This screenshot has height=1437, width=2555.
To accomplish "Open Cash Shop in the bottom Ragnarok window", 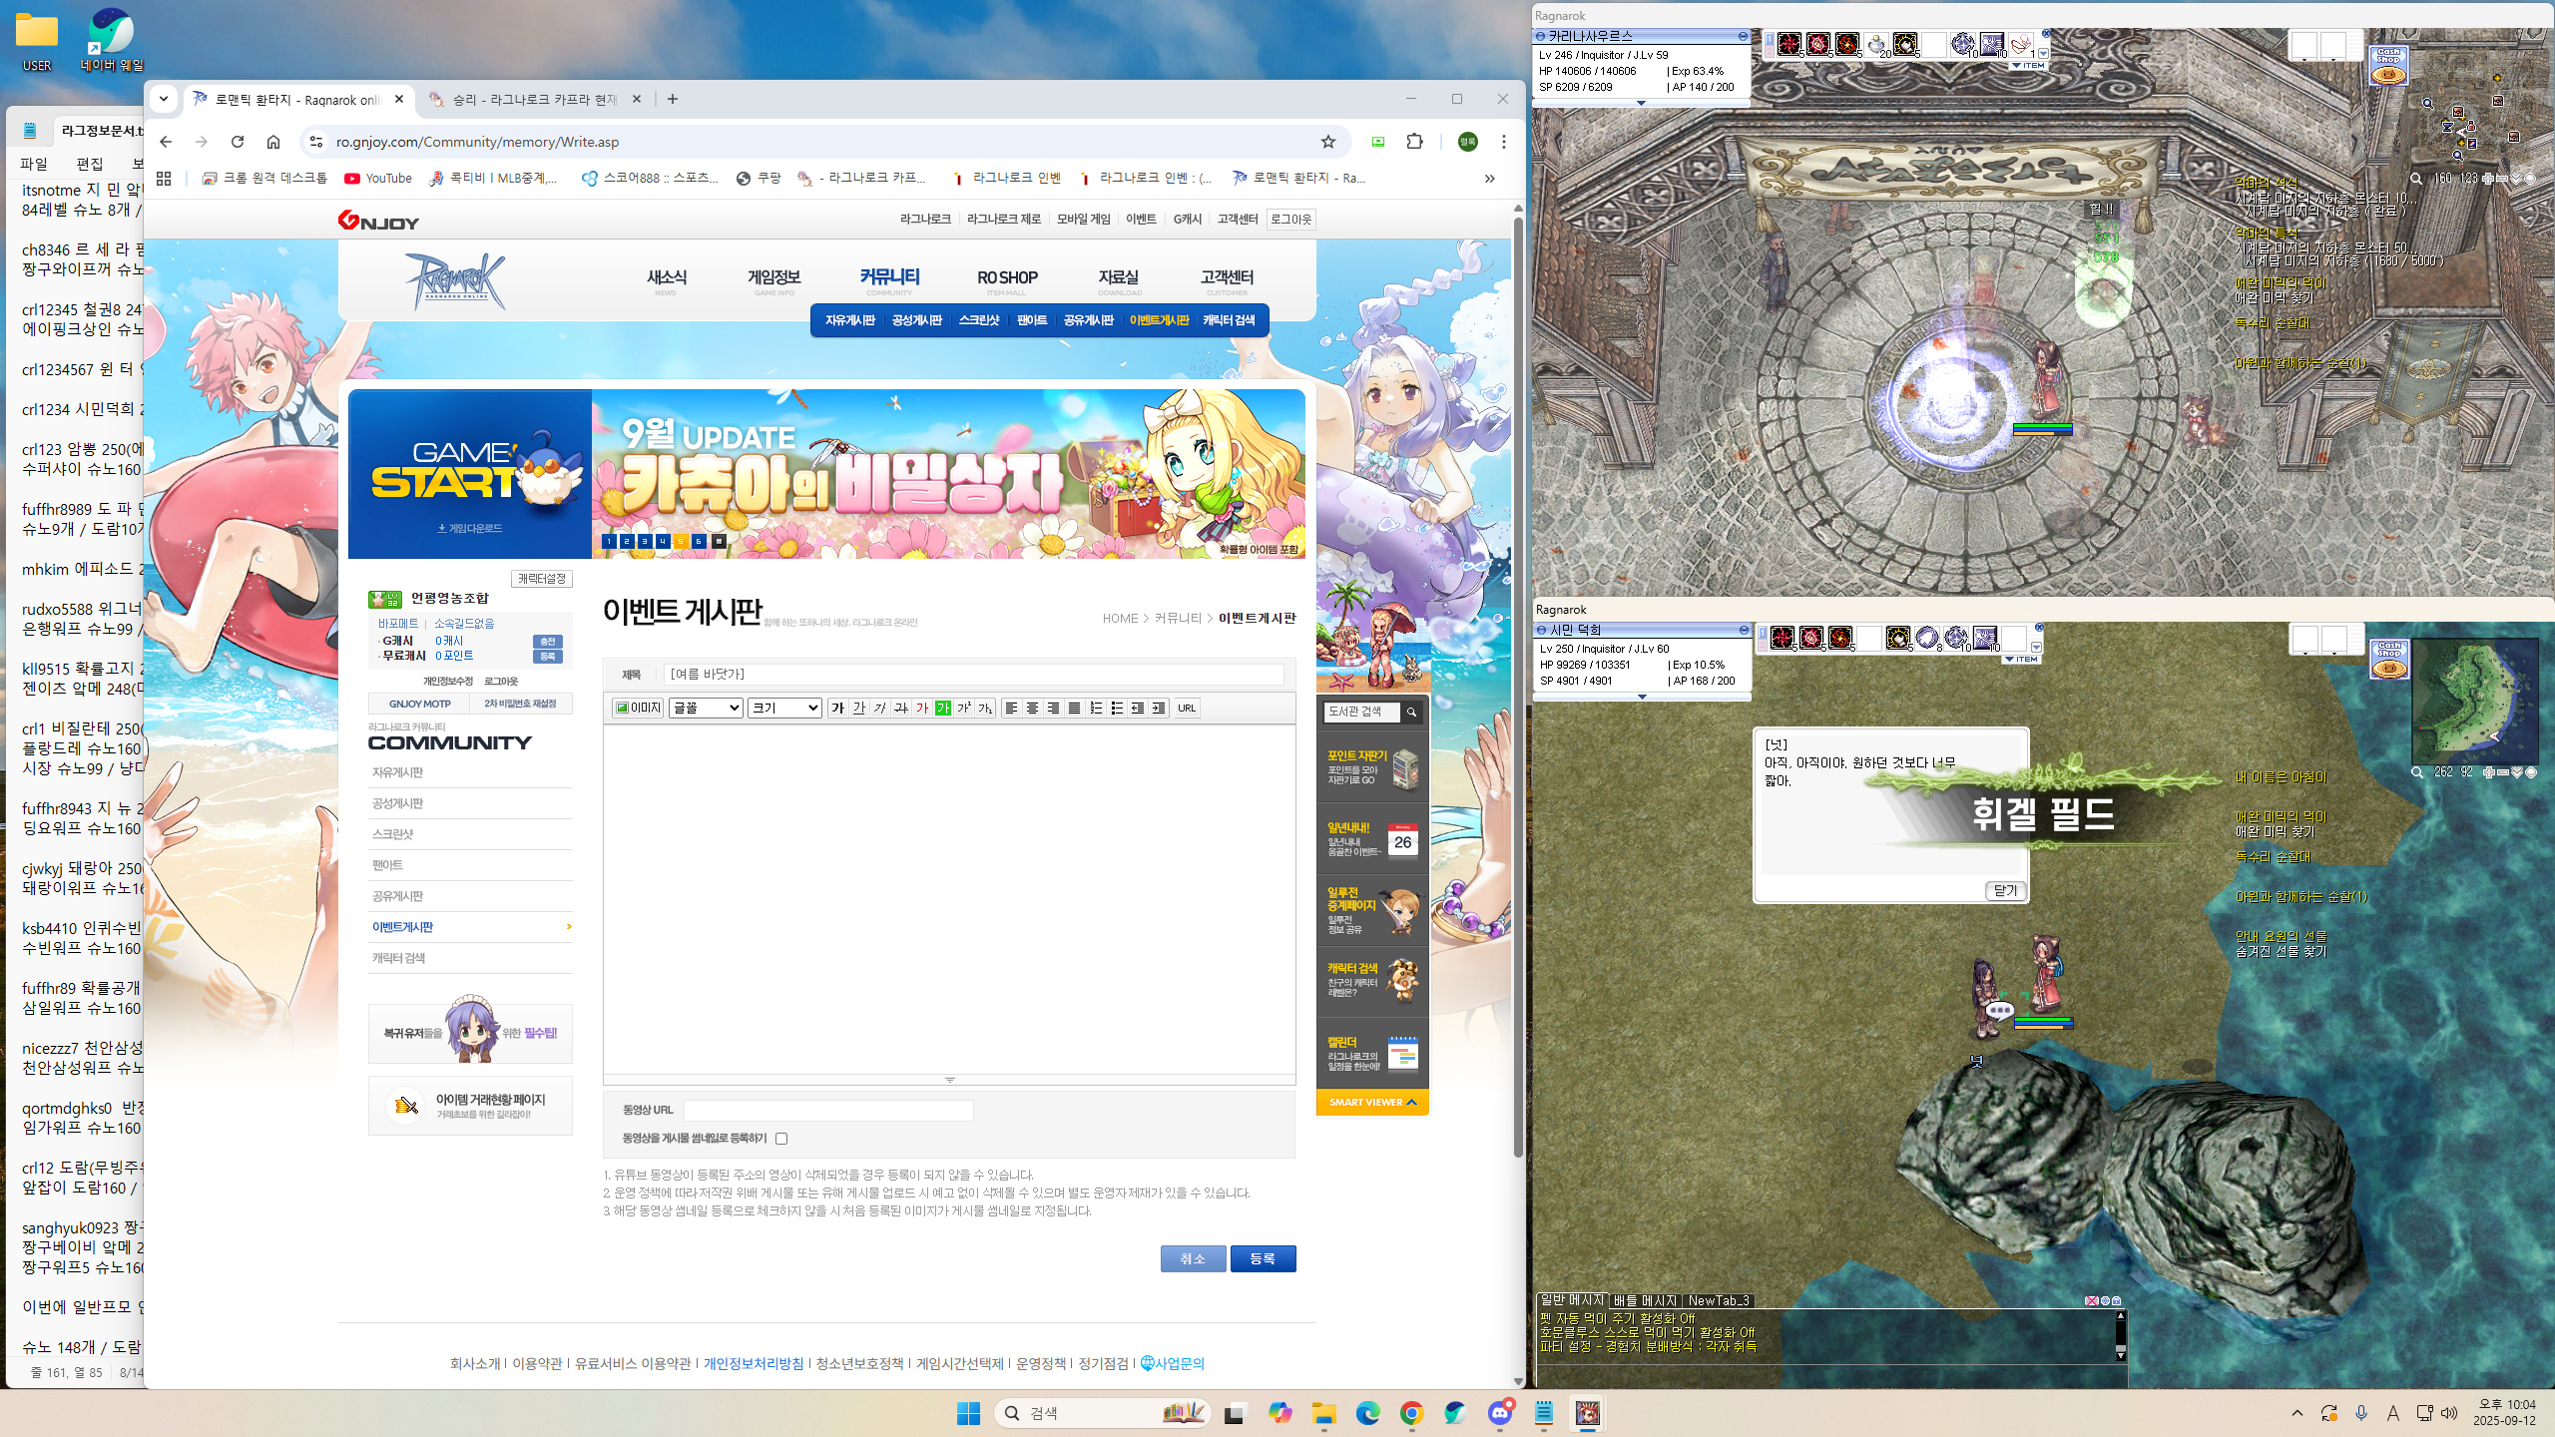I will (2388, 660).
